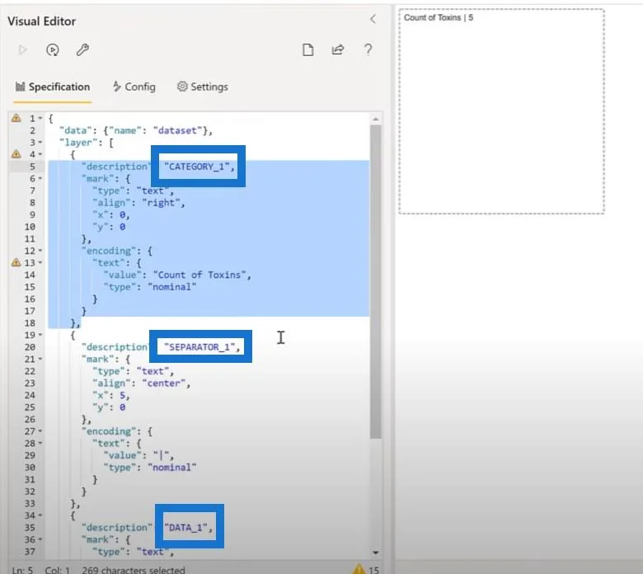Collapse the mark fold at line 21
The image size is (643, 574).
click(x=40, y=359)
